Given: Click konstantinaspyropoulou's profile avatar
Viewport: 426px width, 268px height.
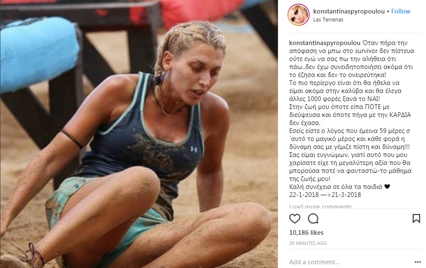Looking at the screenshot, I should 298,15.
